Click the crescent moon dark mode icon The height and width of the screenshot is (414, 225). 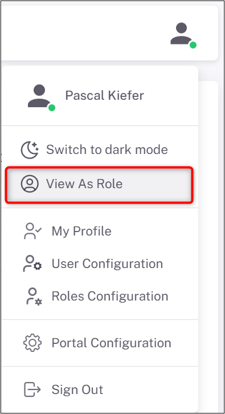[x=30, y=150]
